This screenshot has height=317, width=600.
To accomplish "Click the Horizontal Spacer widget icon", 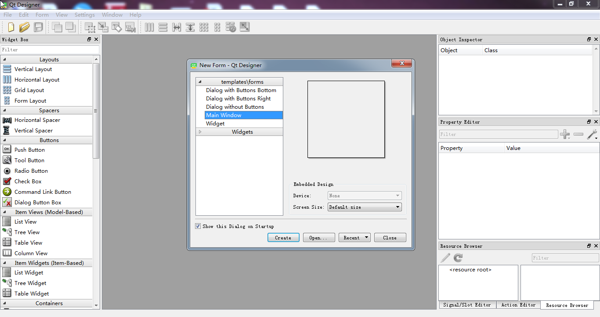I will click(7, 120).
